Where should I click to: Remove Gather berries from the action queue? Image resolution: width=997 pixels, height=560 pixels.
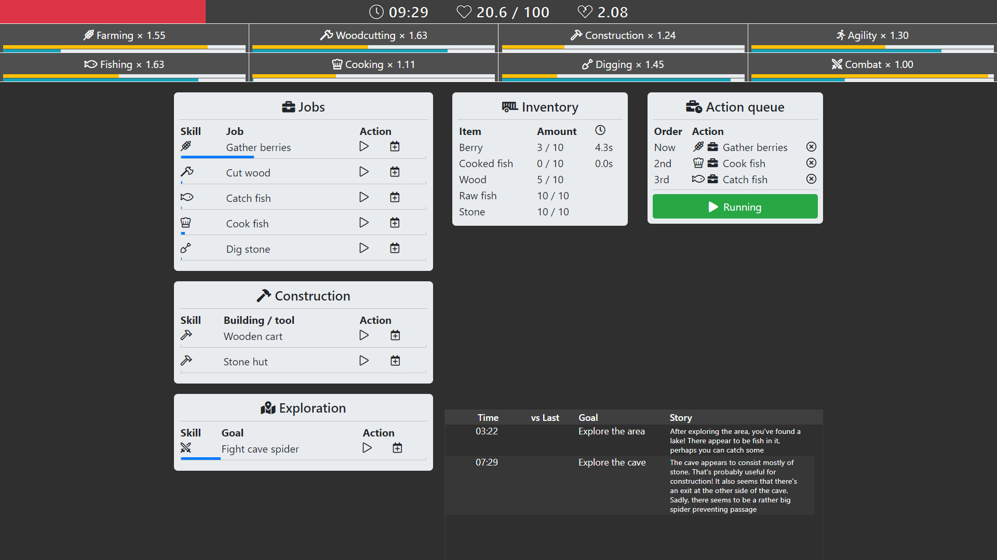(x=811, y=147)
